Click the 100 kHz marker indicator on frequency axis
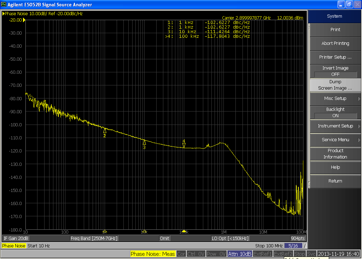 (x=184, y=231)
